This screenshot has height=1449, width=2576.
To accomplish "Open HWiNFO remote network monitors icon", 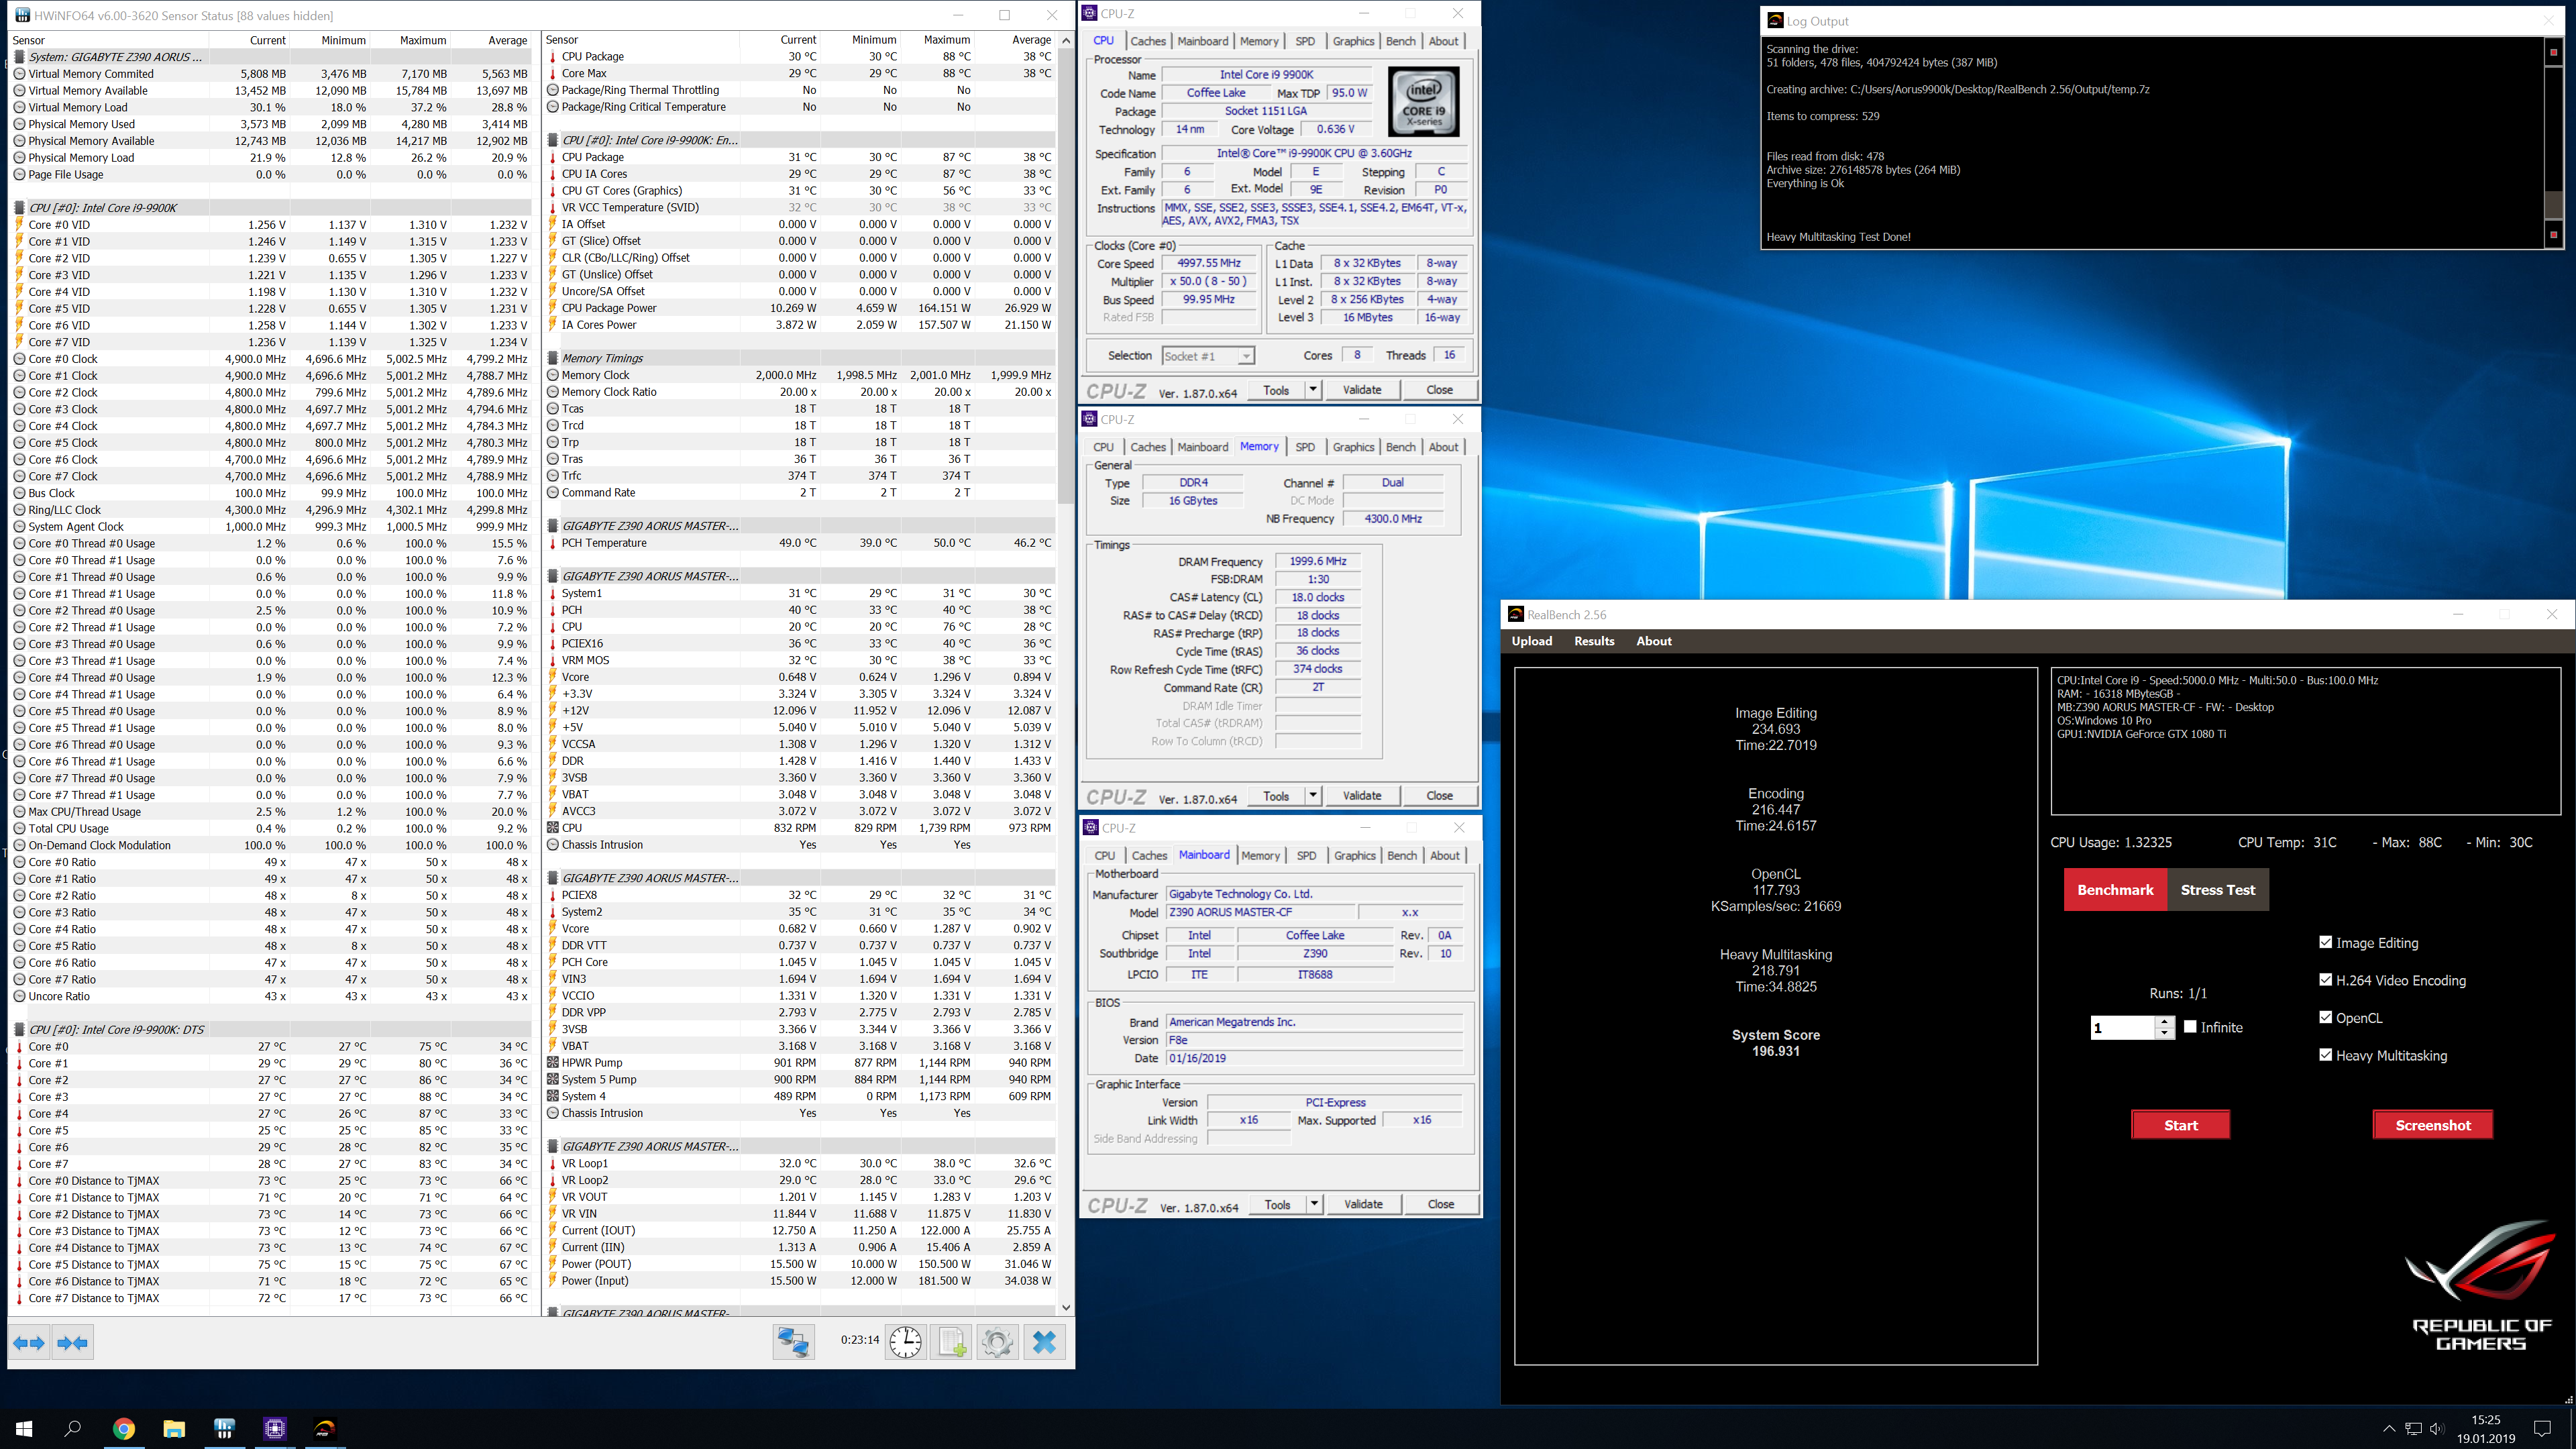I will [x=793, y=1342].
